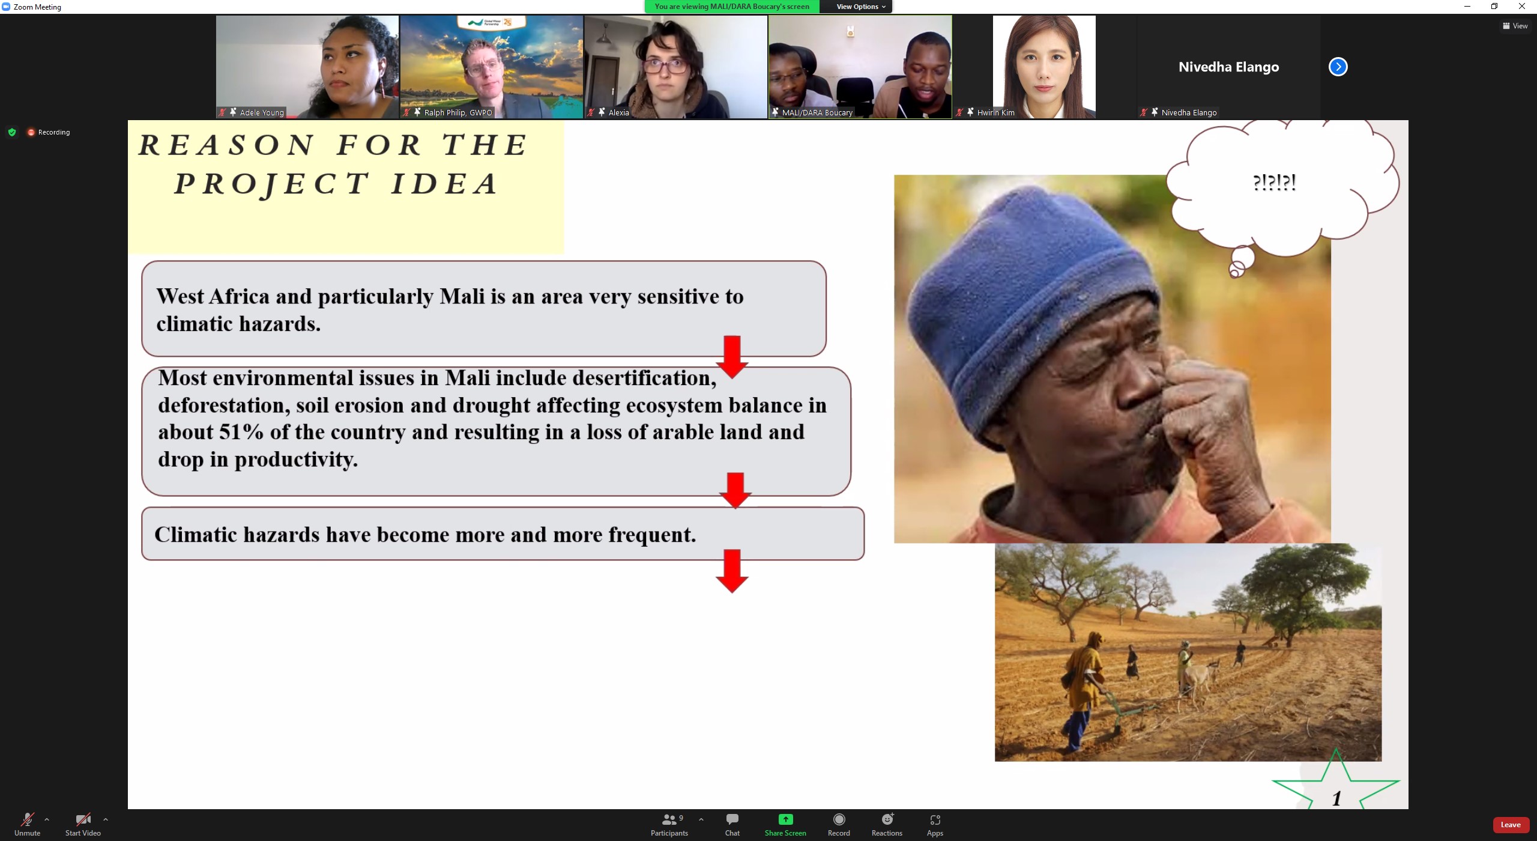Viewport: 1537px width, 841px height.
Task: Open audio options arrow next to Unmute
Action: click(x=47, y=819)
